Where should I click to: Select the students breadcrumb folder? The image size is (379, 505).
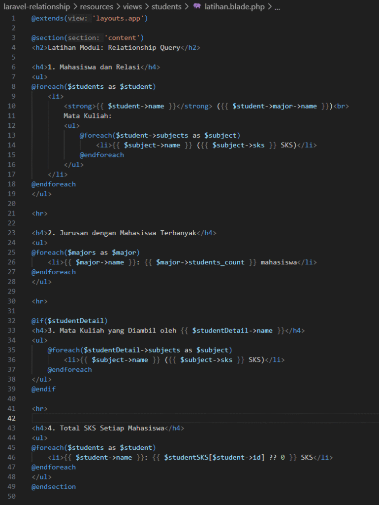(x=166, y=7)
